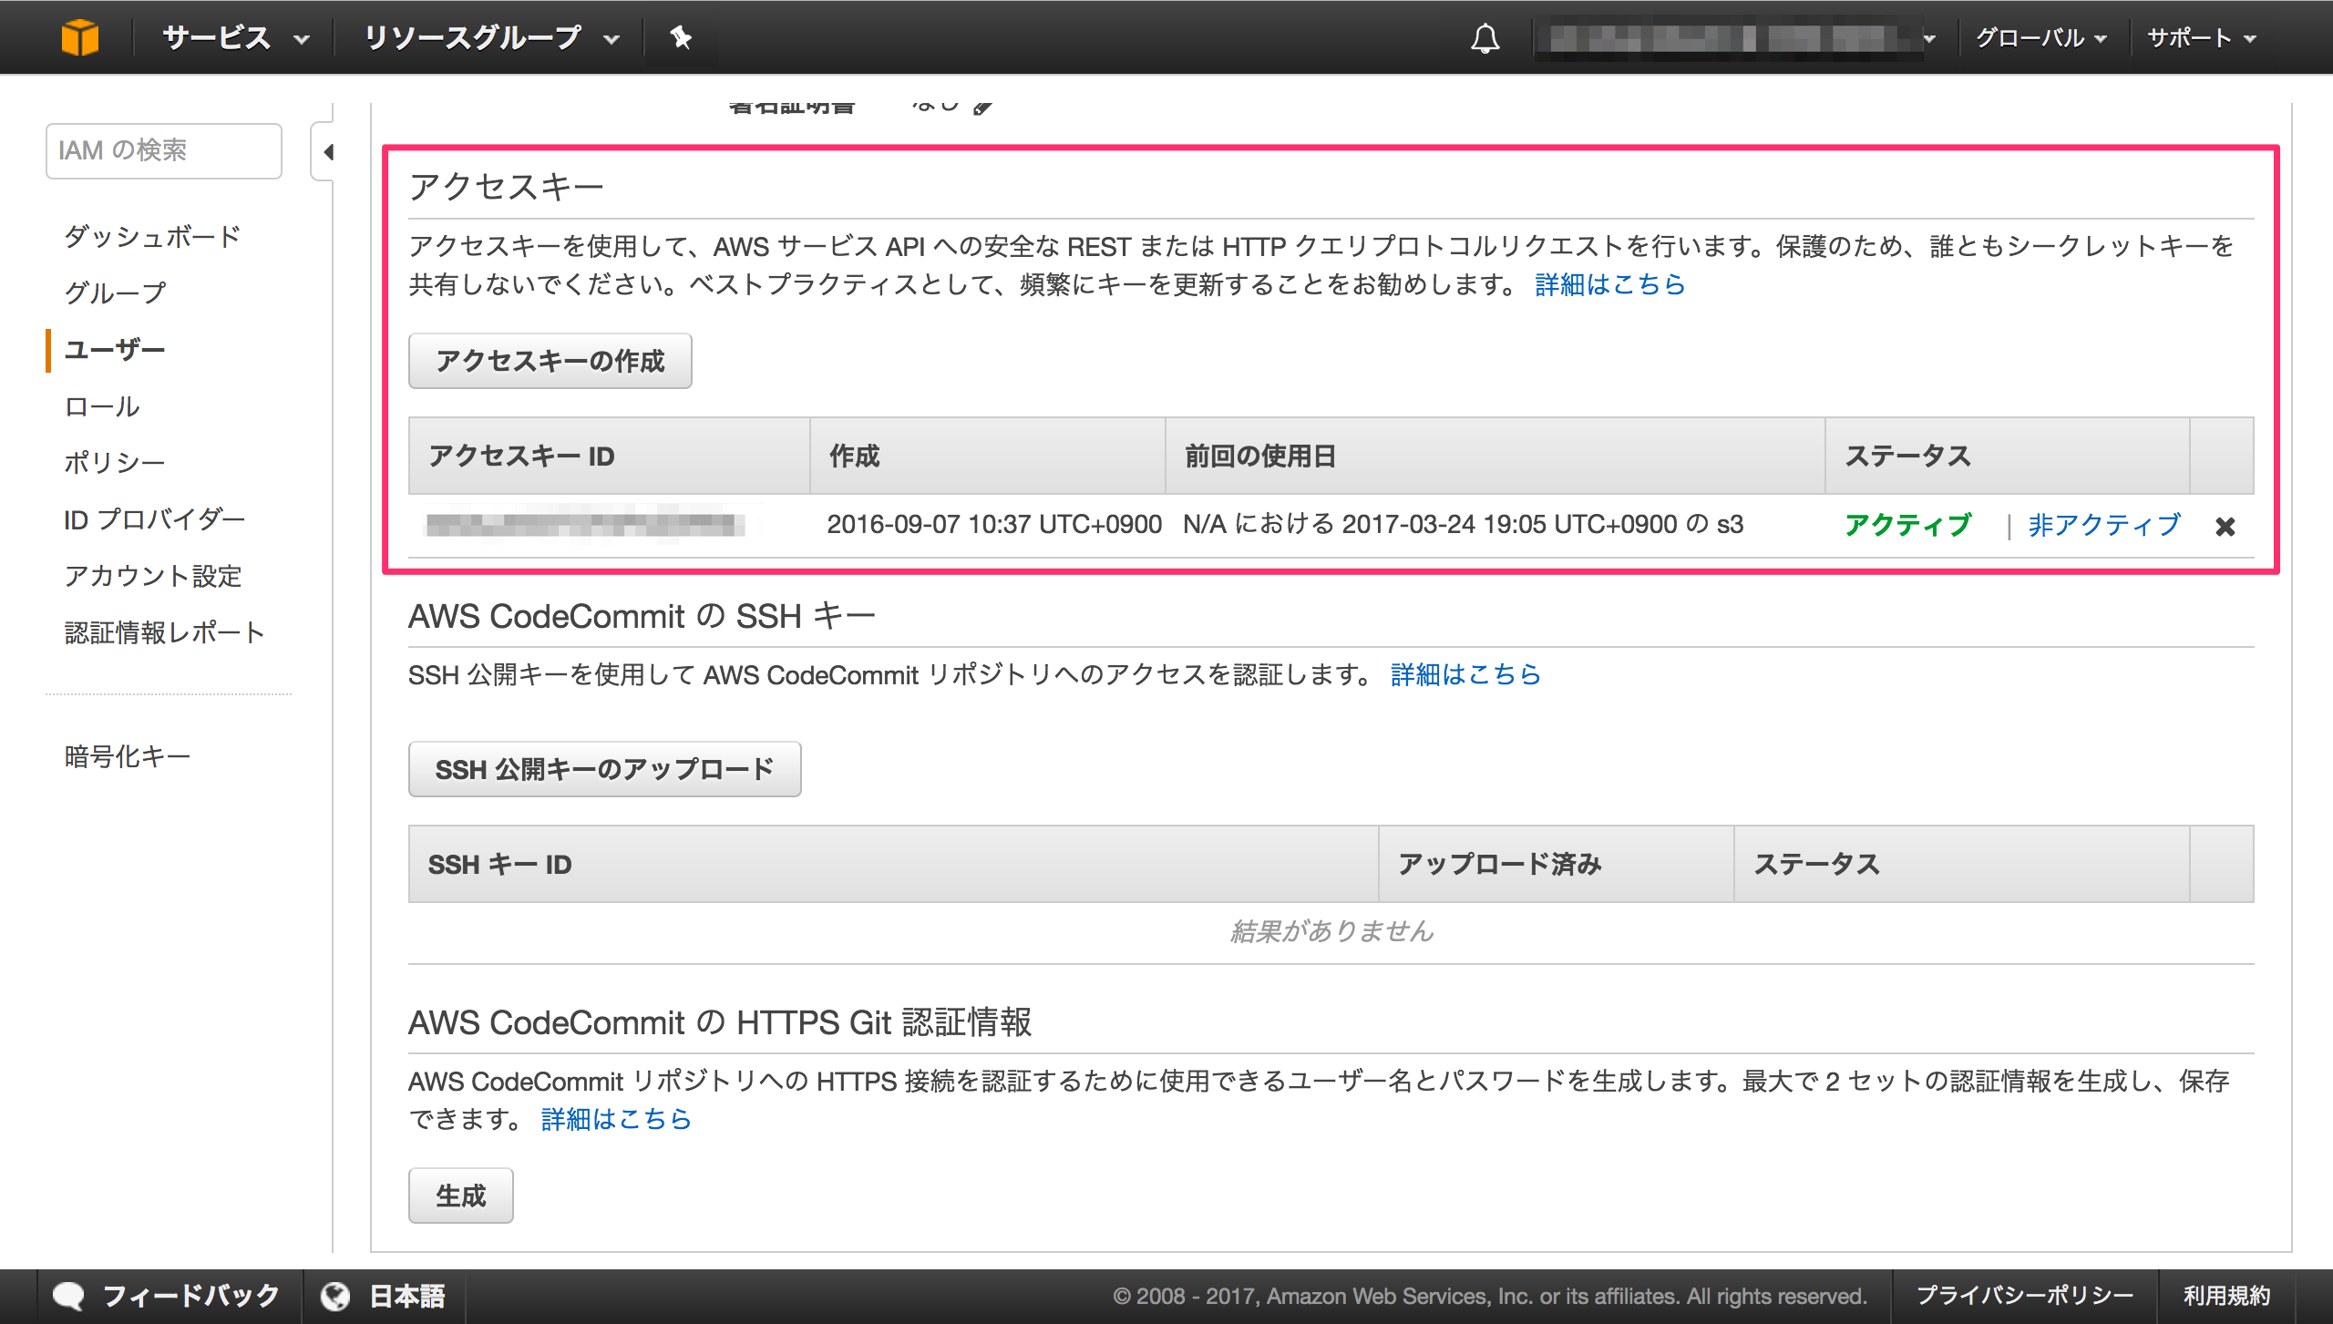Click 結果がありません empty row text
2333x1324 pixels.
coord(1331,931)
